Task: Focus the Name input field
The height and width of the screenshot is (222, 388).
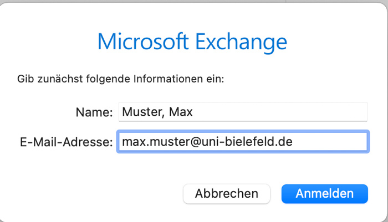Action: point(243,112)
